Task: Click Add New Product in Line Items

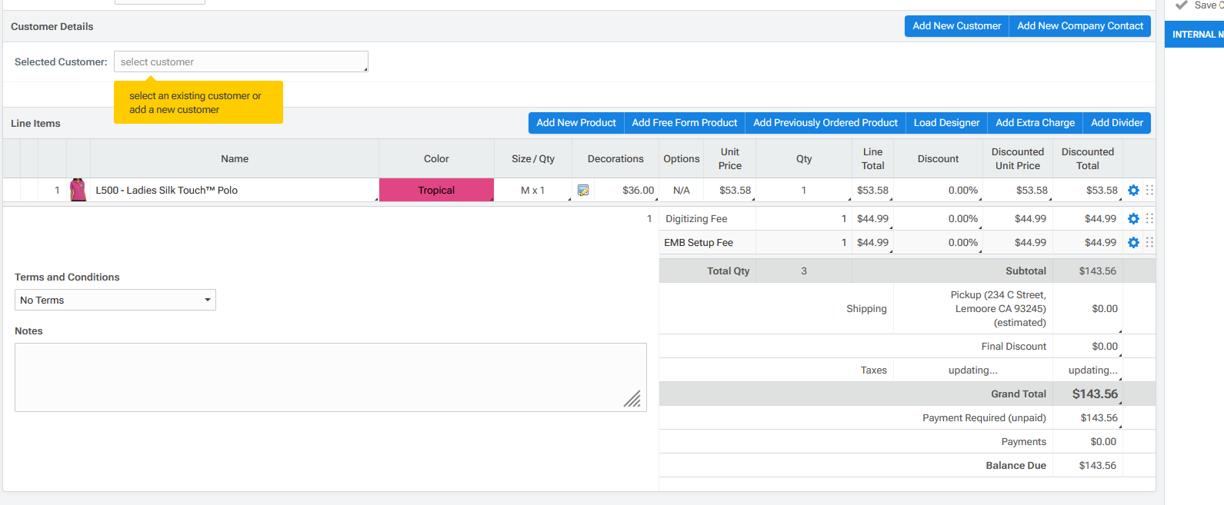Action: point(575,123)
